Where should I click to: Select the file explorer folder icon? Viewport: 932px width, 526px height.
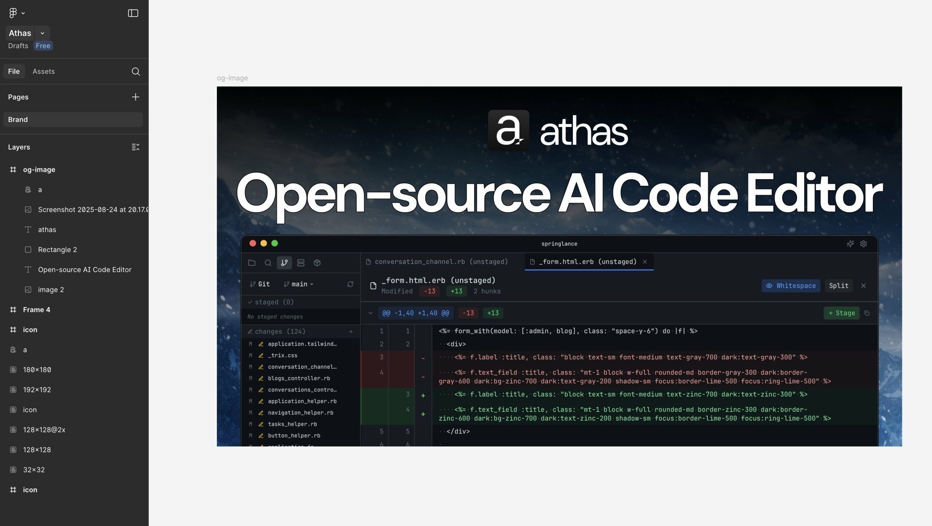tap(252, 263)
